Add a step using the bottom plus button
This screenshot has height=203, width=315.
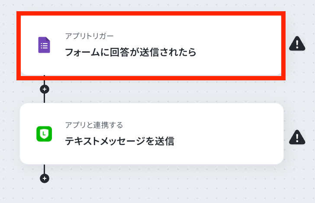click(45, 178)
